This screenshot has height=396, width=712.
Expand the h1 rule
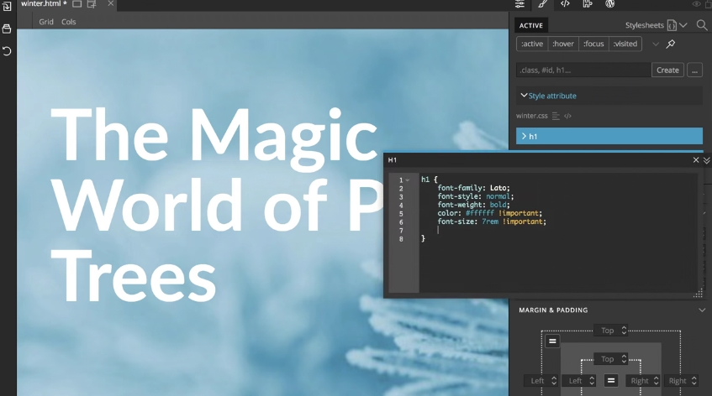[524, 136]
